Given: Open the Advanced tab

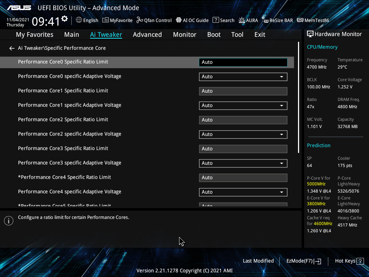Looking at the screenshot, I should click(147, 35).
